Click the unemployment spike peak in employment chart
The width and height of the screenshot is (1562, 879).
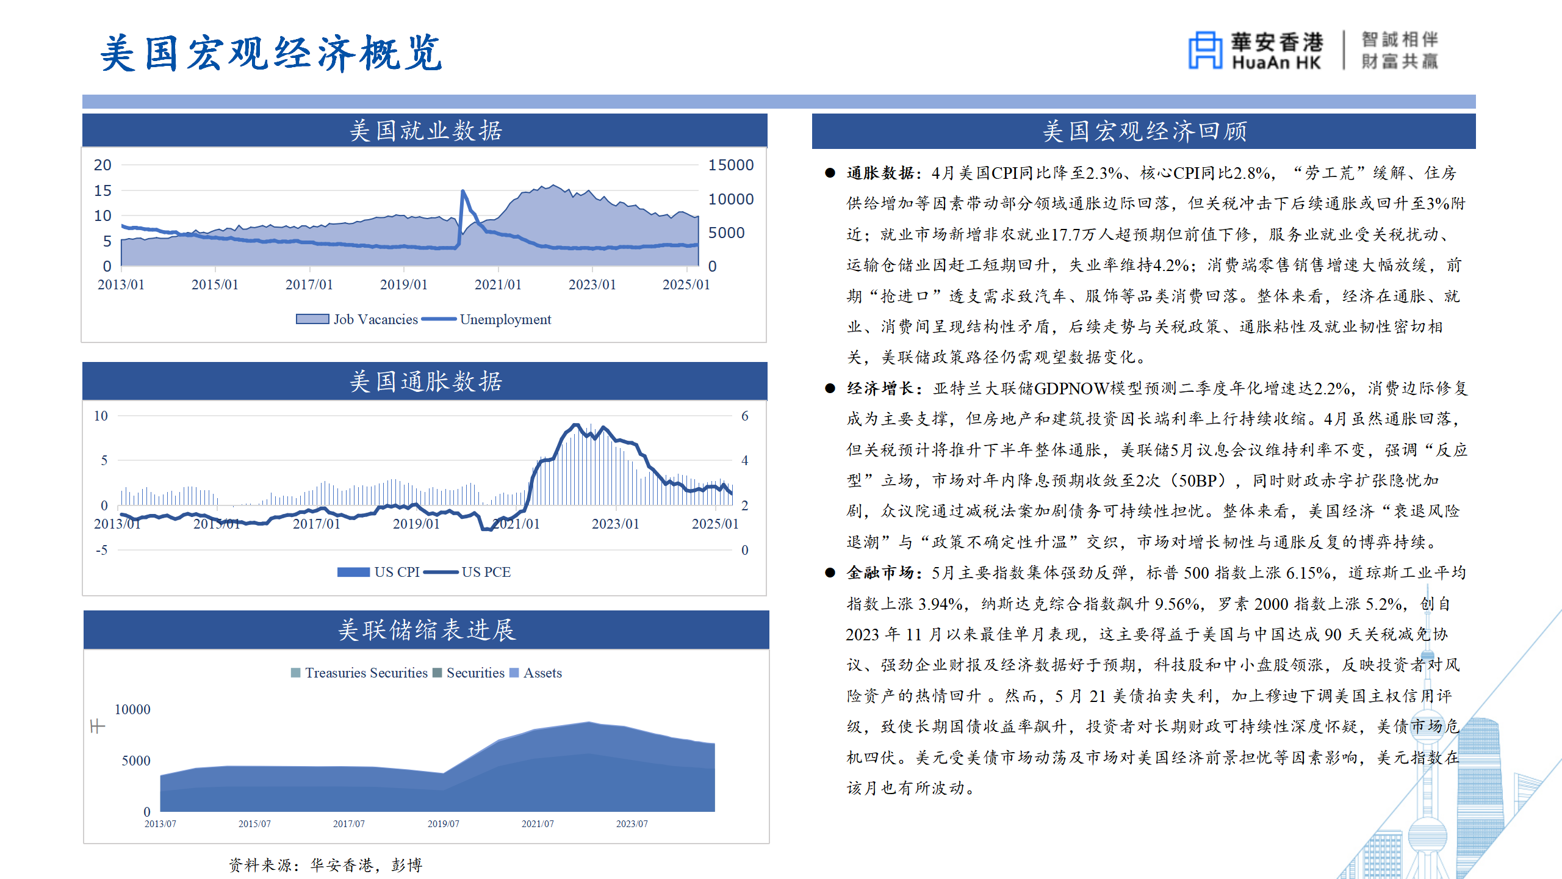(463, 192)
